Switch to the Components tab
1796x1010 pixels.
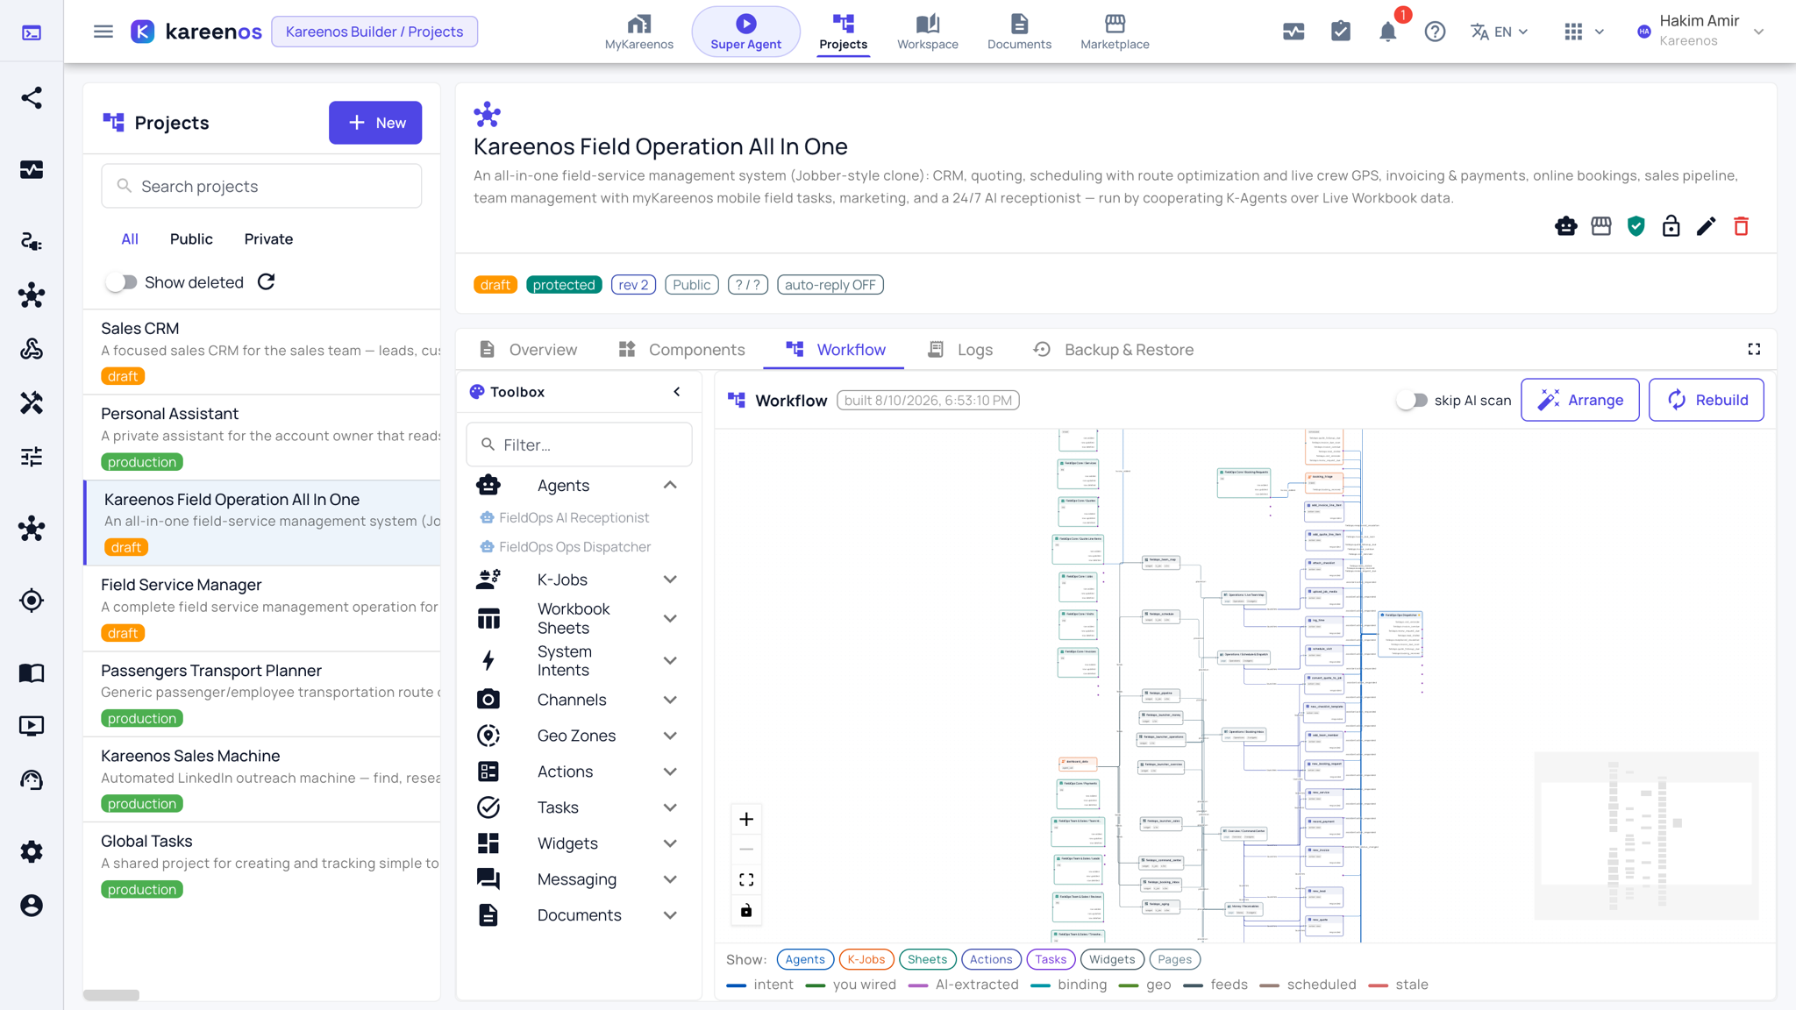point(681,350)
